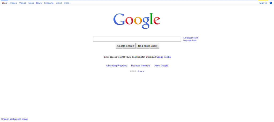The width and height of the screenshot is (274, 122).
Task: Open the settings gear icon
Action: 271,3
